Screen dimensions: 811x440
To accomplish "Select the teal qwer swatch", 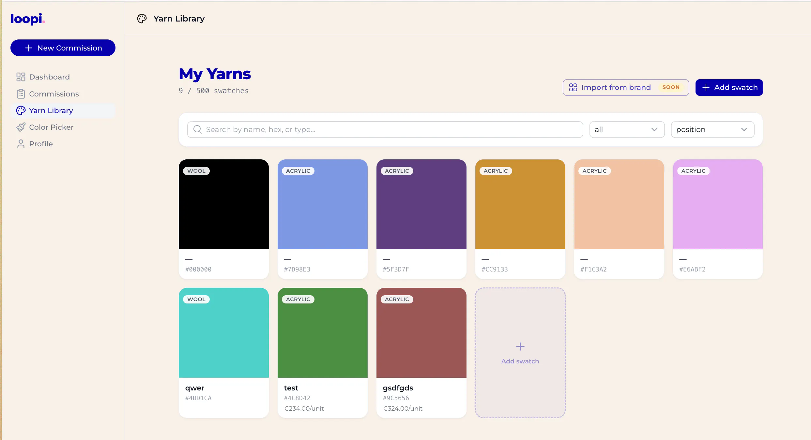I will 224,353.
